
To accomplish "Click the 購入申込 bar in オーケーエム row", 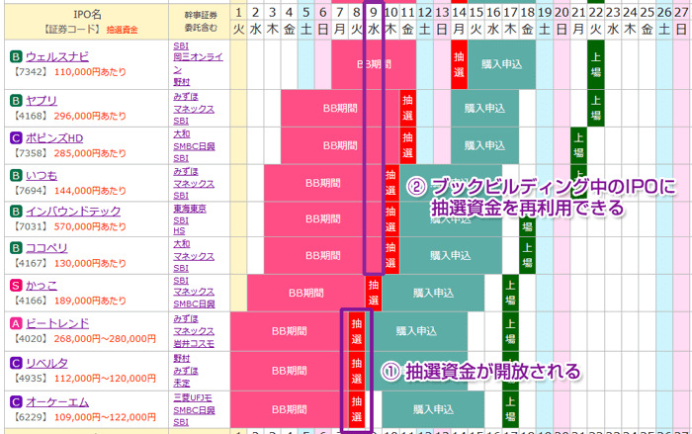I will pyautogui.click(x=433, y=409).
